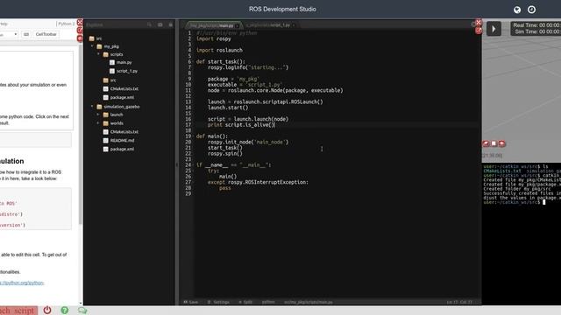Click the CellToolbar button
Viewport: 561px width, 315px height.
click(46, 34)
